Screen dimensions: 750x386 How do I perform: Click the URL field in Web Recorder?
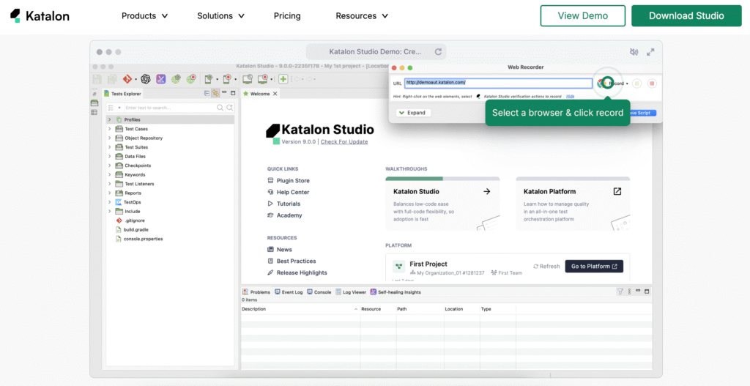(498, 83)
